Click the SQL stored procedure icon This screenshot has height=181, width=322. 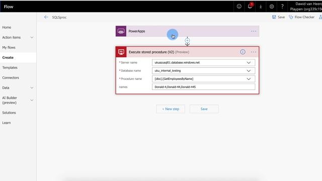click(121, 52)
